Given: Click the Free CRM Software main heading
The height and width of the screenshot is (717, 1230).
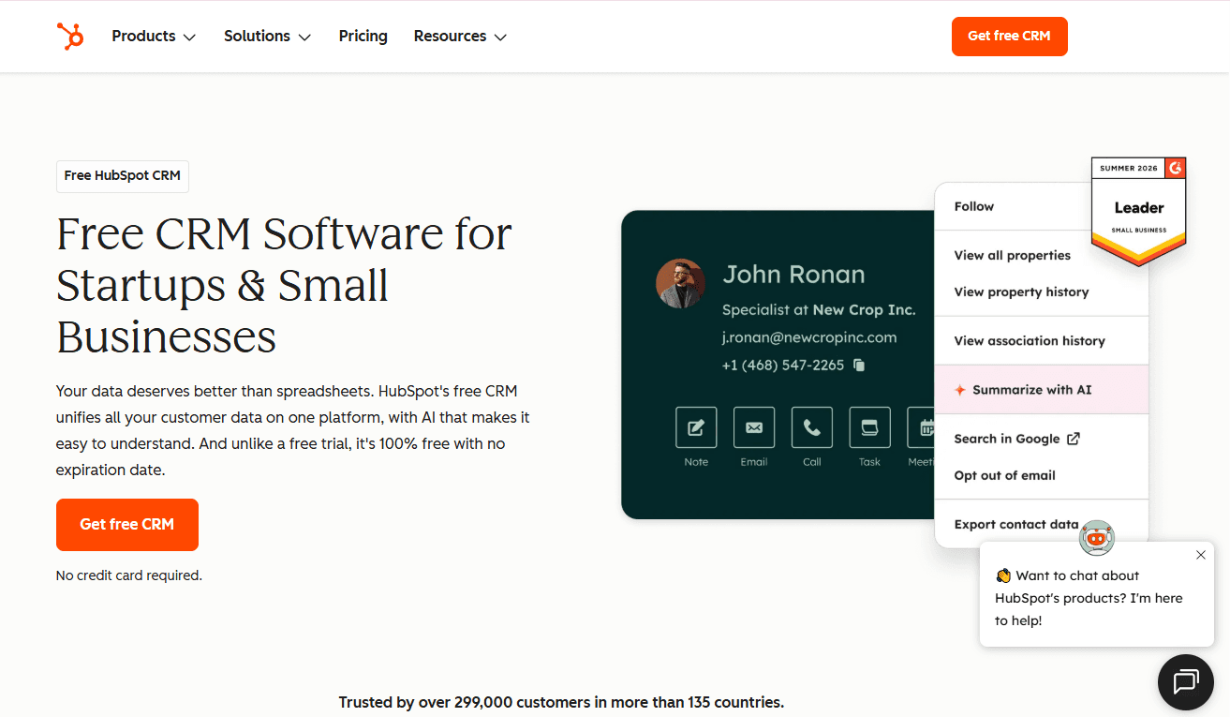Looking at the screenshot, I should (x=285, y=285).
